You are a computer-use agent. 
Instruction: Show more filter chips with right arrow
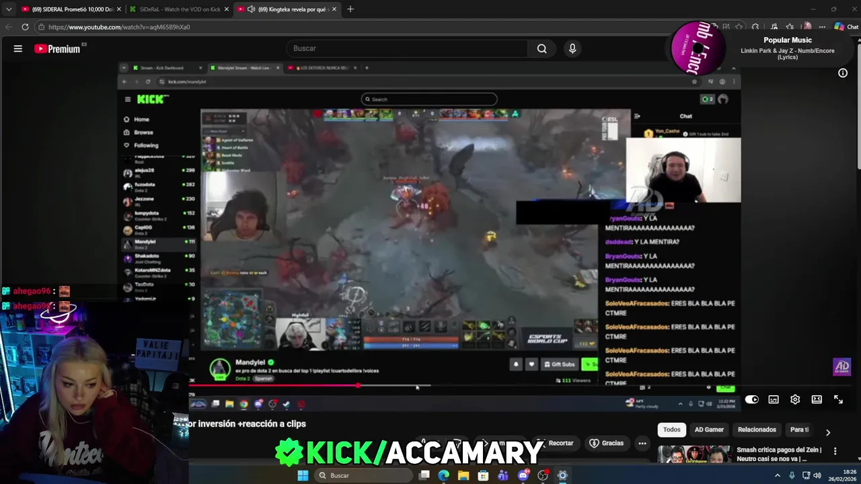(x=828, y=432)
